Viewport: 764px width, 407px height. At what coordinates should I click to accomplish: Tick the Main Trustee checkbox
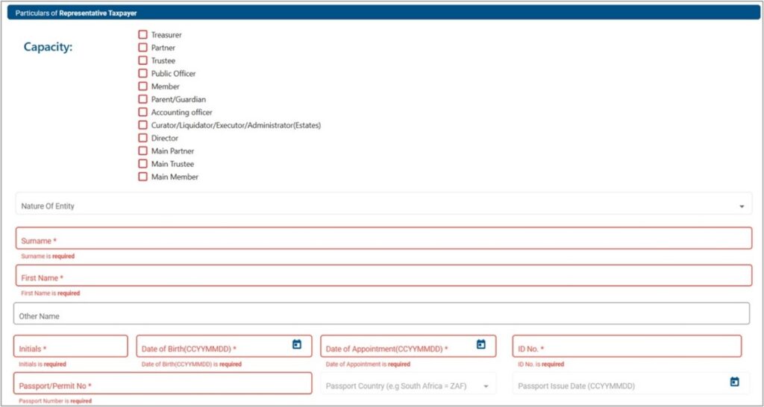[143, 163]
